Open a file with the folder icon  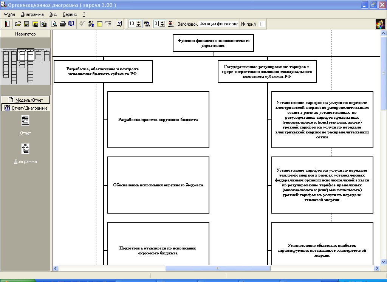tap(18, 24)
